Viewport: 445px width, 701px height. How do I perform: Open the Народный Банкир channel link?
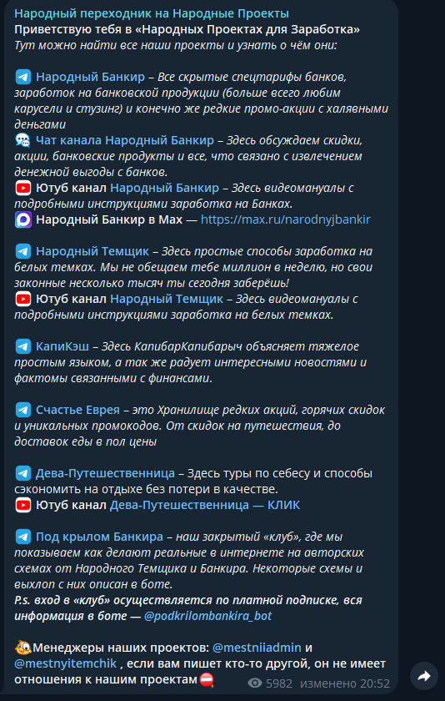click(91, 77)
